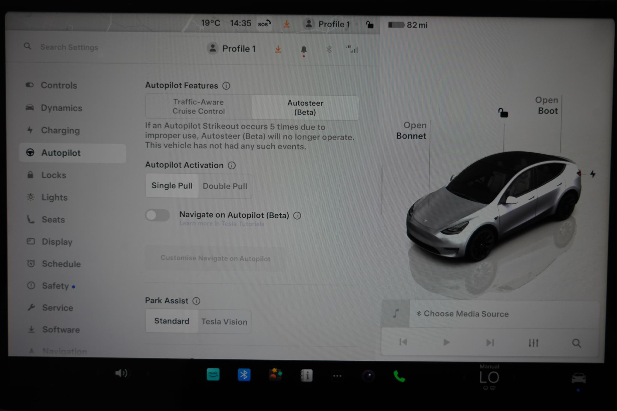Image resolution: width=617 pixels, height=411 pixels.
Task: Click the previous track button
Action: 403,342
